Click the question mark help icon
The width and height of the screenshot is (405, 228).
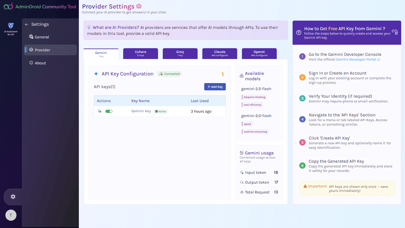pyautogui.click(x=299, y=32)
